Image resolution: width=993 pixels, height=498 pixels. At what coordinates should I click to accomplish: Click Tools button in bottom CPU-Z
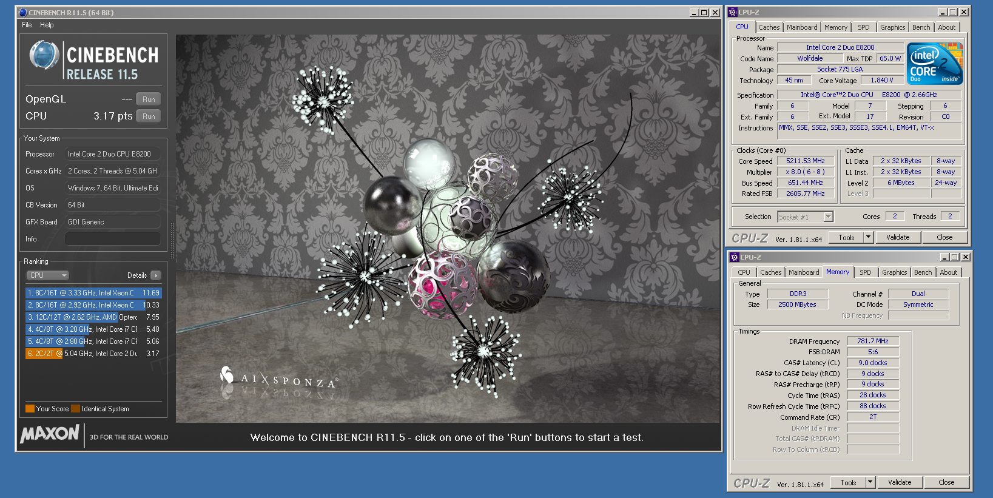tap(849, 483)
